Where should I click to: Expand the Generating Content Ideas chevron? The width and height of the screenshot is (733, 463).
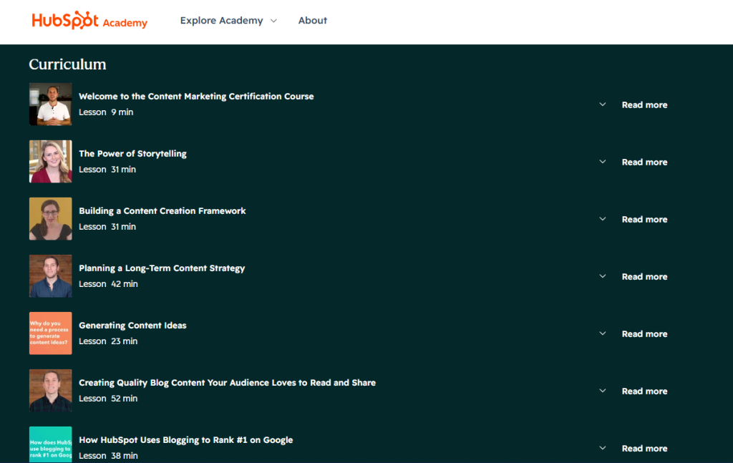(603, 333)
